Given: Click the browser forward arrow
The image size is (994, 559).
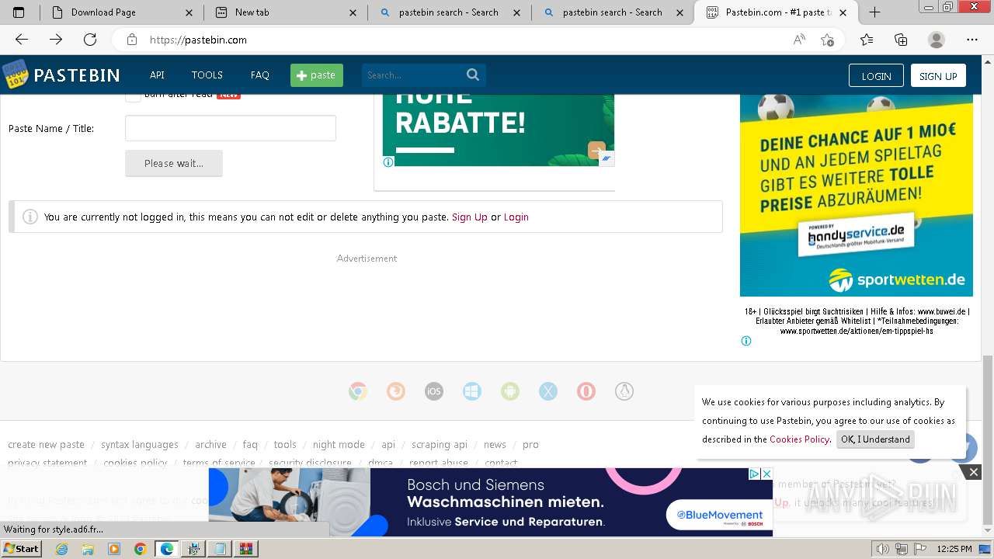Looking at the screenshot, I should click(56, 40).
